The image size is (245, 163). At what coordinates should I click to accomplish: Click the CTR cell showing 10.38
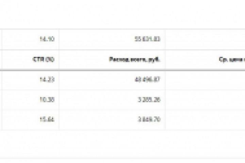[47, 100]
